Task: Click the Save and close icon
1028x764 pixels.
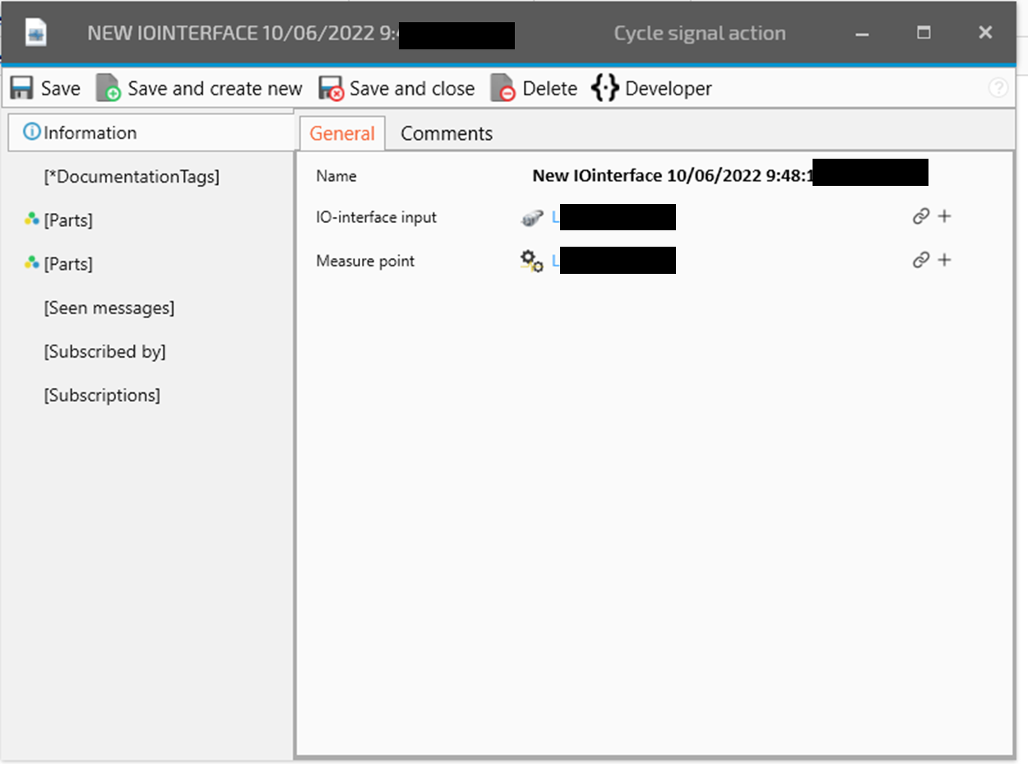Action: pos(331,89)
